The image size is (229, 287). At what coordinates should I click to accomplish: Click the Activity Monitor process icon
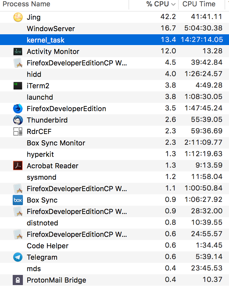[18, 52]
